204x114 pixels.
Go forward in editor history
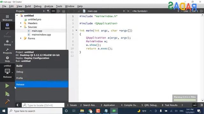pyautogui.click(x=74, y=11)
